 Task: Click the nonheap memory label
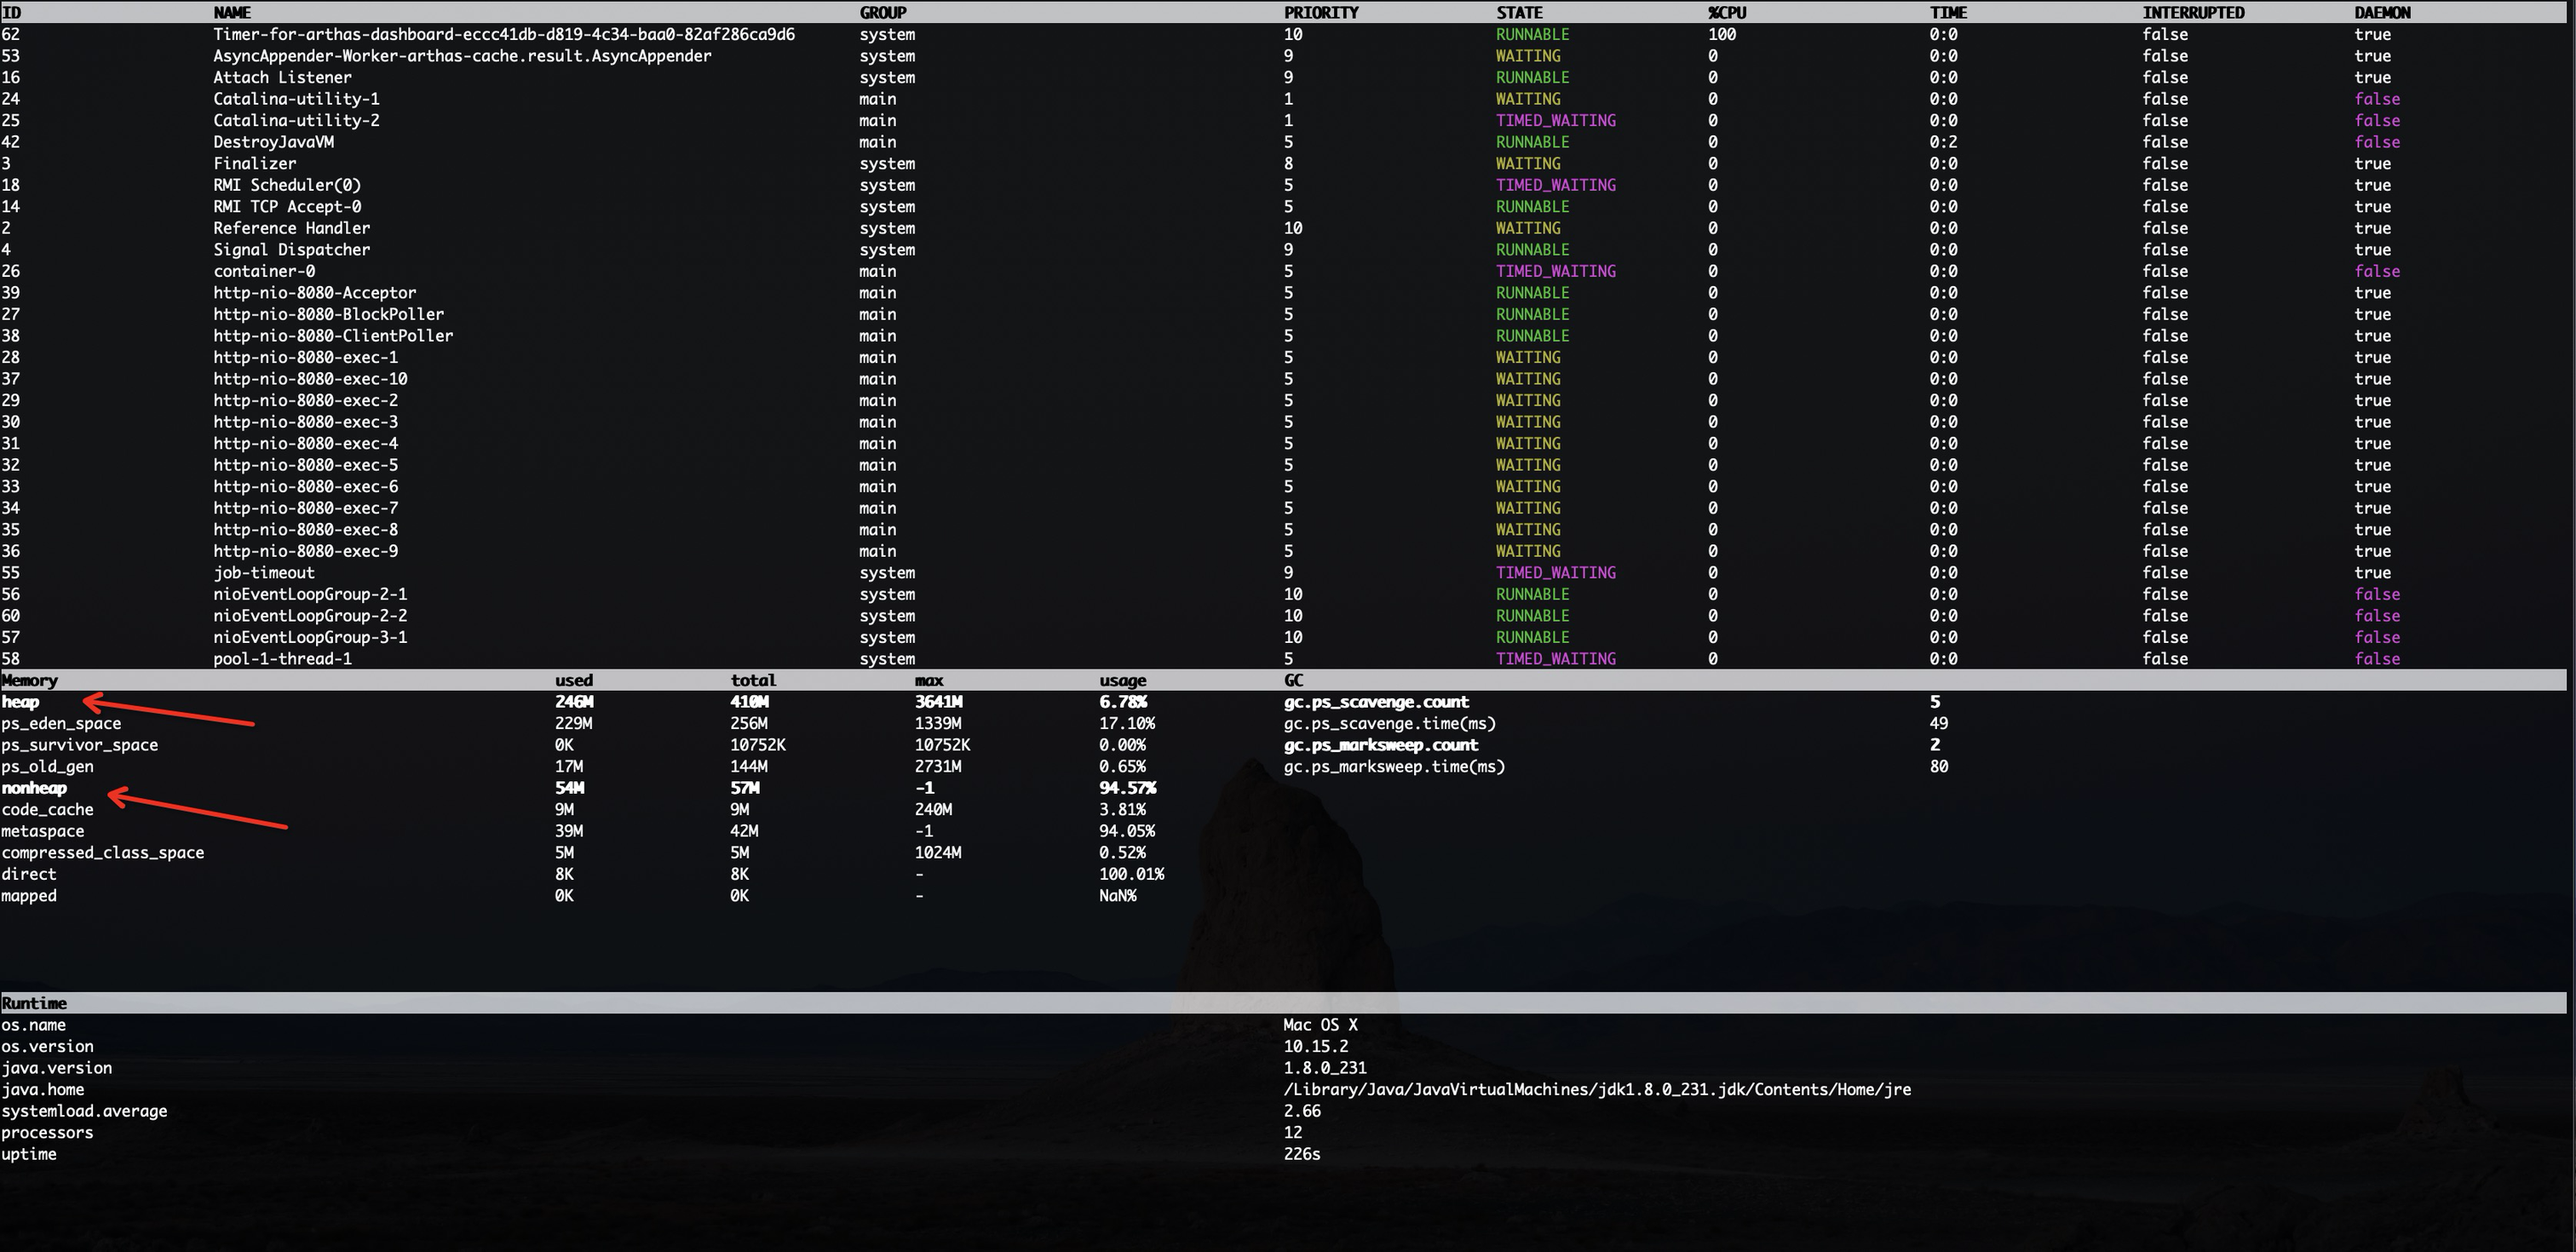pos(34,788)
